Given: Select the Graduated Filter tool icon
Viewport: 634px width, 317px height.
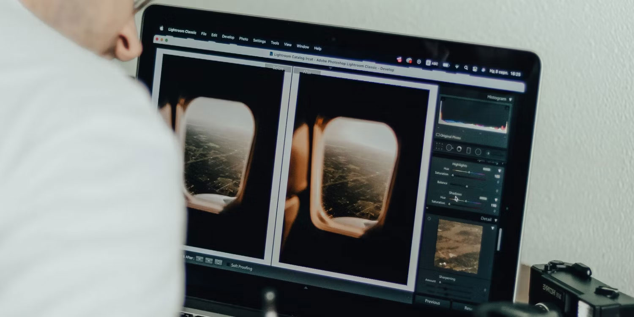Looking at the screenshot, I should coord(468,150).
